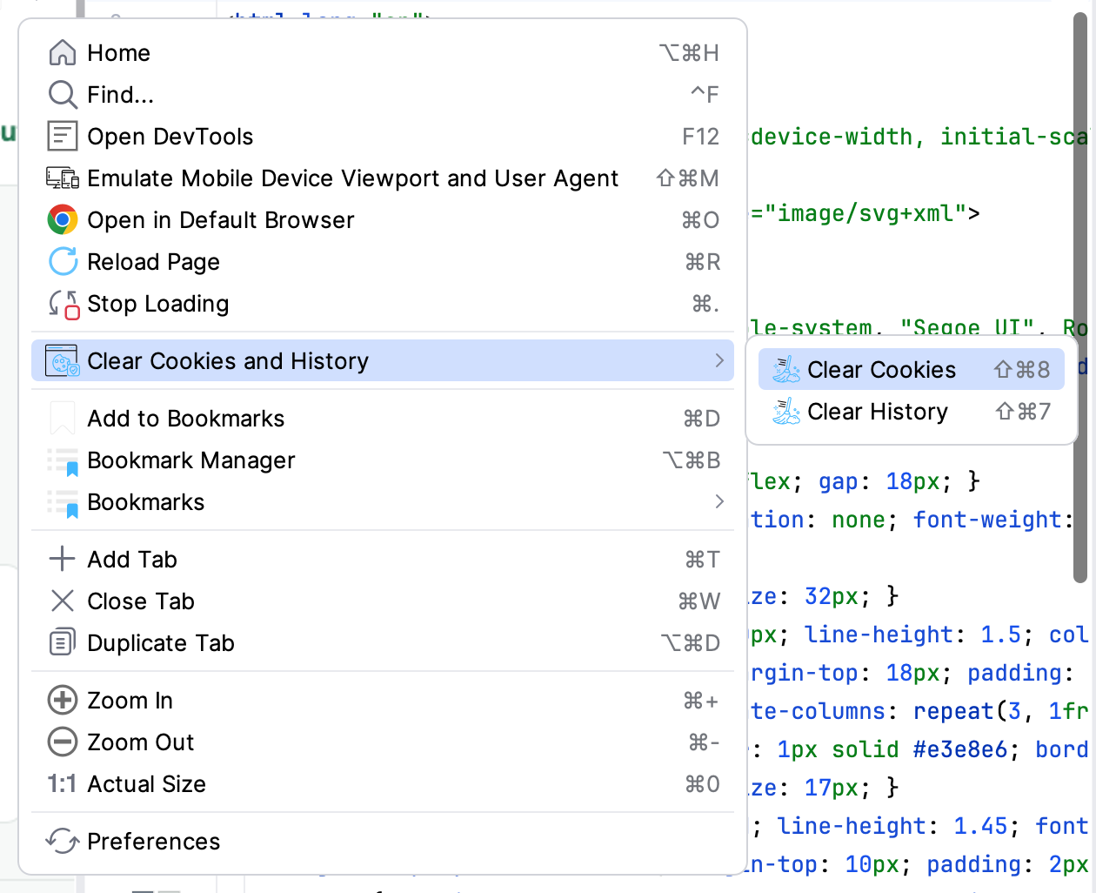This screenshot has width=1096, height=893.
Task: Click the Duplicate Tab icon
Action: tap(63, 643)
